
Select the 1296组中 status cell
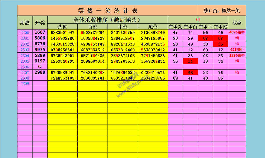tap(237, 56)
